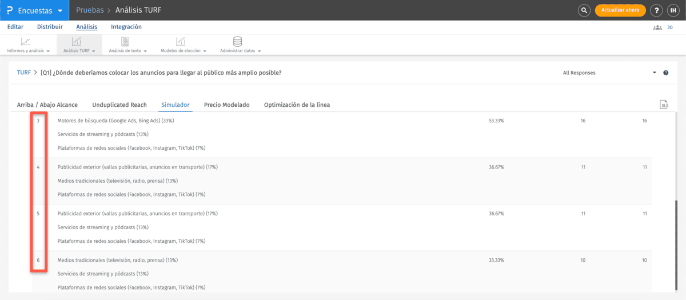
Task: Open the IH user profile avatar
Action: (x=673, y=10)
